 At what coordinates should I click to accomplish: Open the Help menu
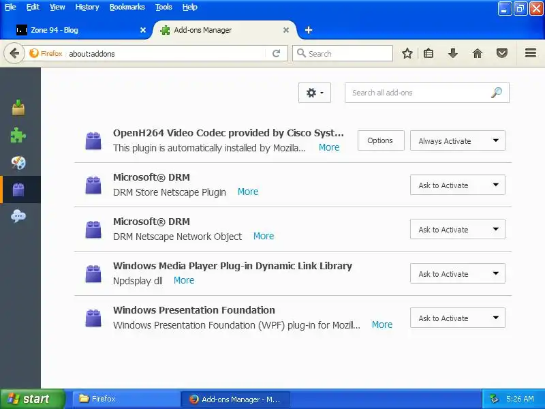coord(190,7)
